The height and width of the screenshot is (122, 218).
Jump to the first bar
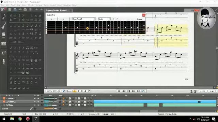(x=119, y=91)
